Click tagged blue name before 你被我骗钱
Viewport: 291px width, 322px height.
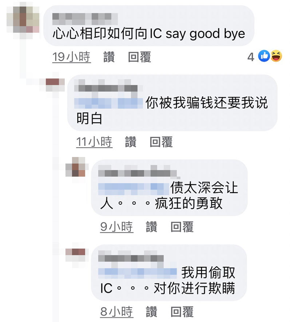coord(108,103)
